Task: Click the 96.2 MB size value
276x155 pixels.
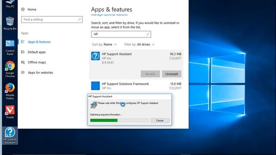Action: (176, 54)
